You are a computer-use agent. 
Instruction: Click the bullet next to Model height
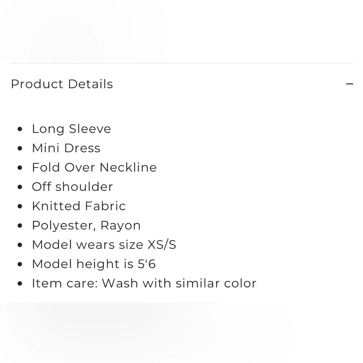pyautogui.click(x=20, y=264)
